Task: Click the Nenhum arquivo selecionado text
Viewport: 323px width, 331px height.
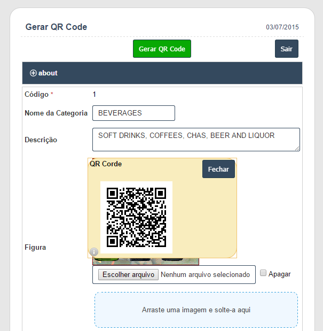Action: click(x=205, y=275)
